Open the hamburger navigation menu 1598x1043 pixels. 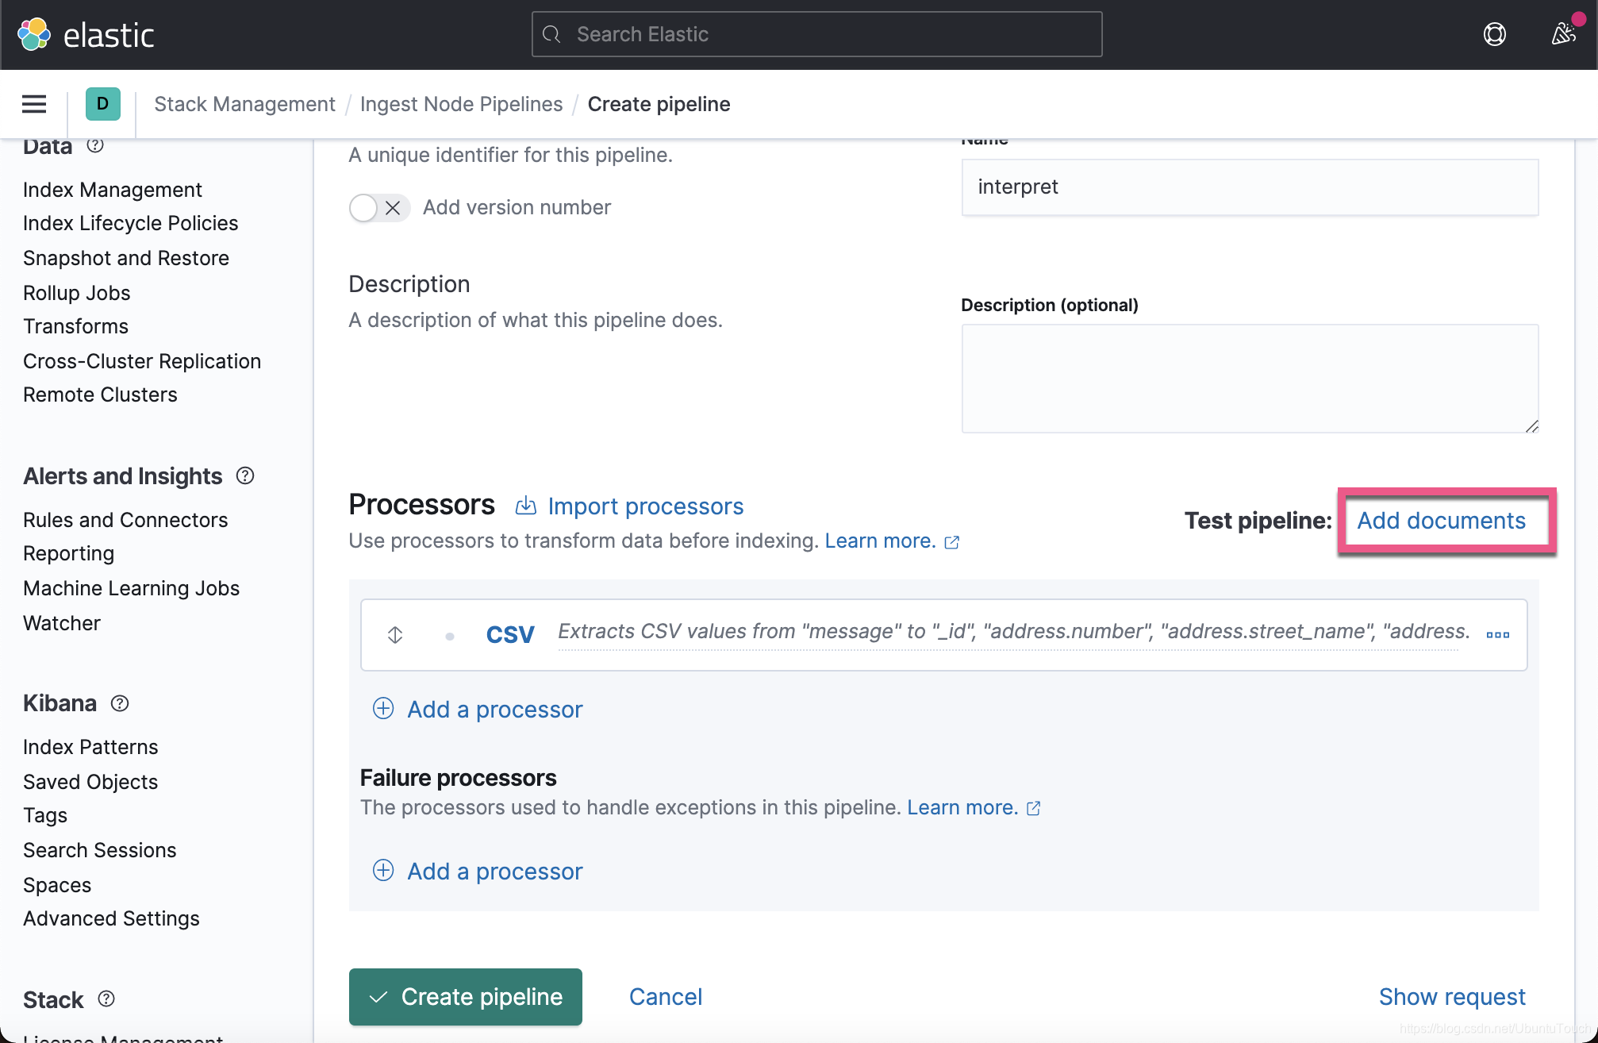coord(33,104)
